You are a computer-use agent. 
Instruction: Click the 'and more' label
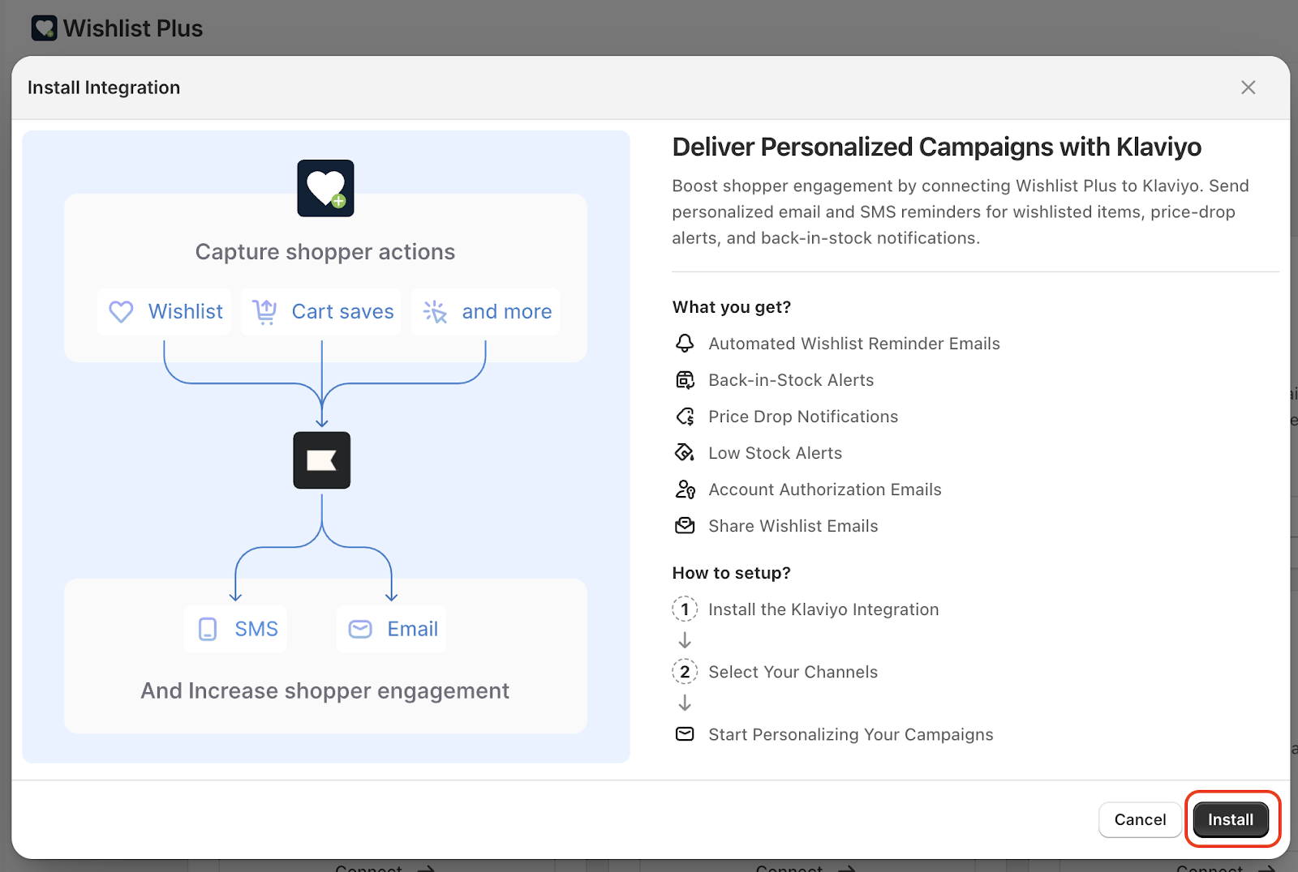(x=507, y=312)
